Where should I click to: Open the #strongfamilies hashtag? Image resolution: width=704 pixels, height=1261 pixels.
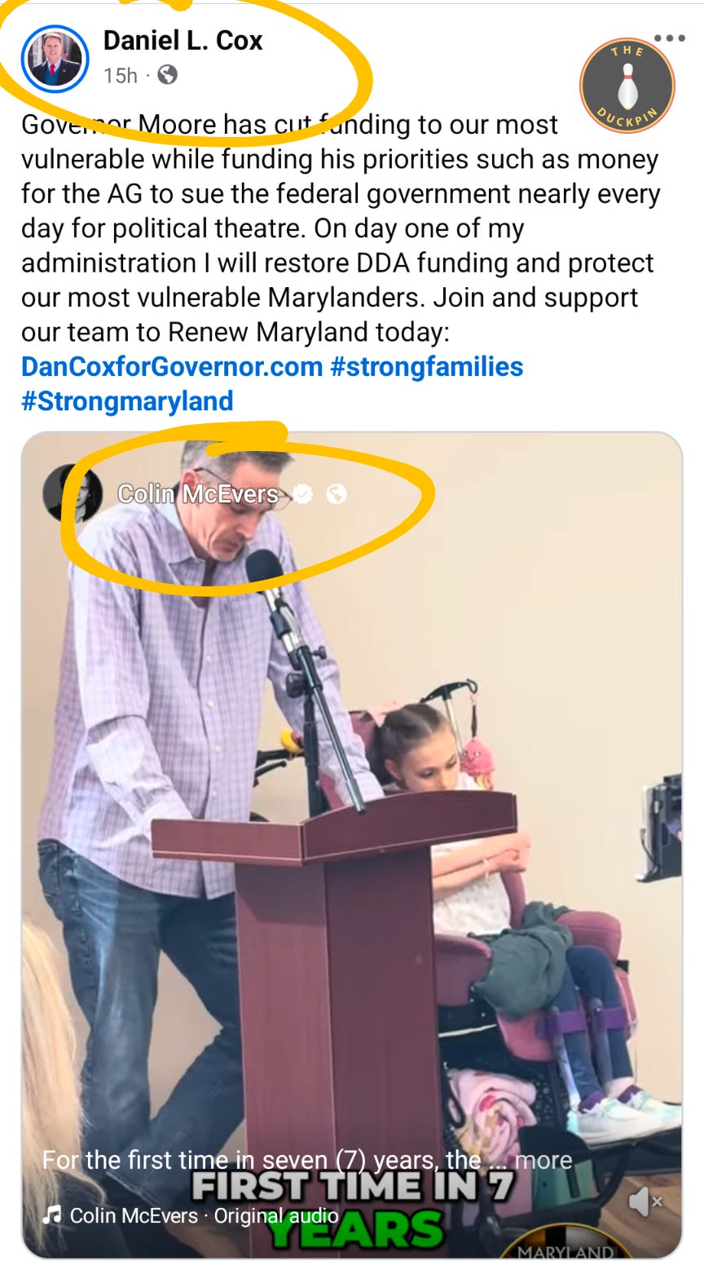tap(426, 367)
